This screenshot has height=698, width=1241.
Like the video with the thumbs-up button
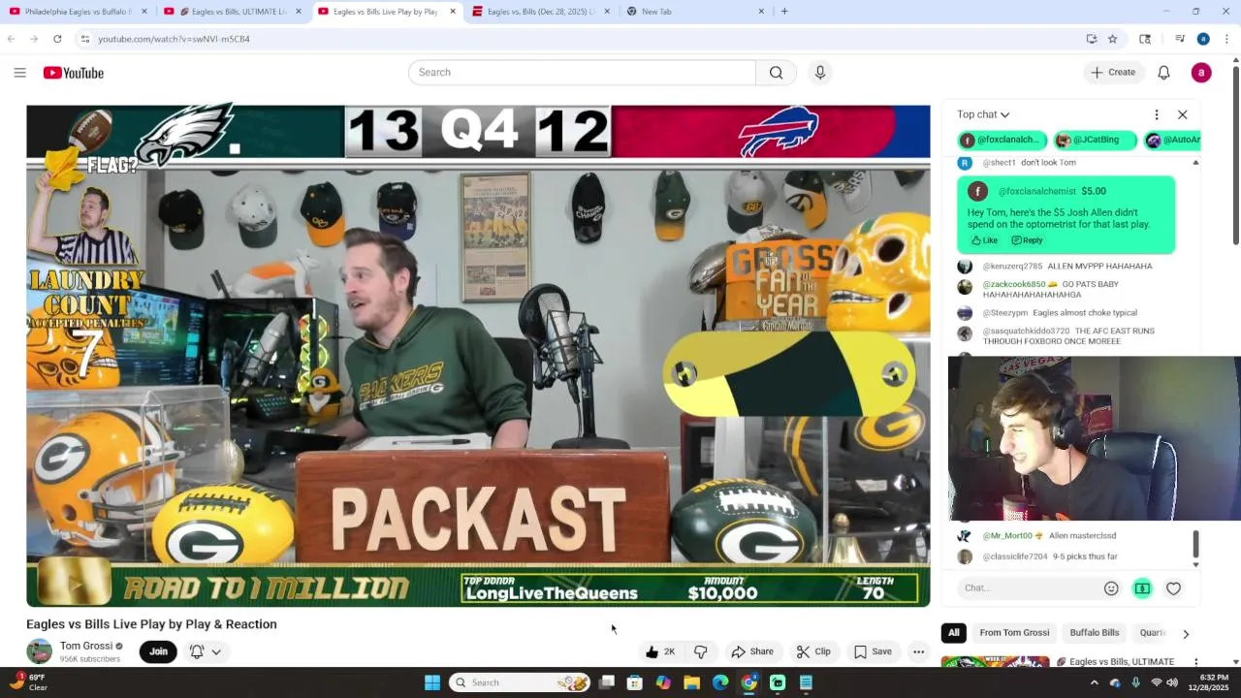660,651
